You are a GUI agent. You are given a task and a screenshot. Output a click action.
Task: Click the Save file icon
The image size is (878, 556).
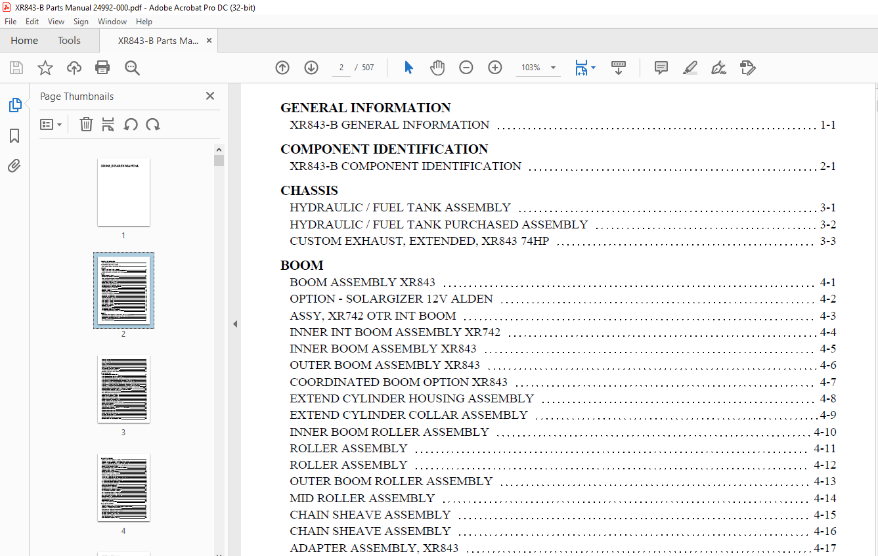(x=16, y=68)
